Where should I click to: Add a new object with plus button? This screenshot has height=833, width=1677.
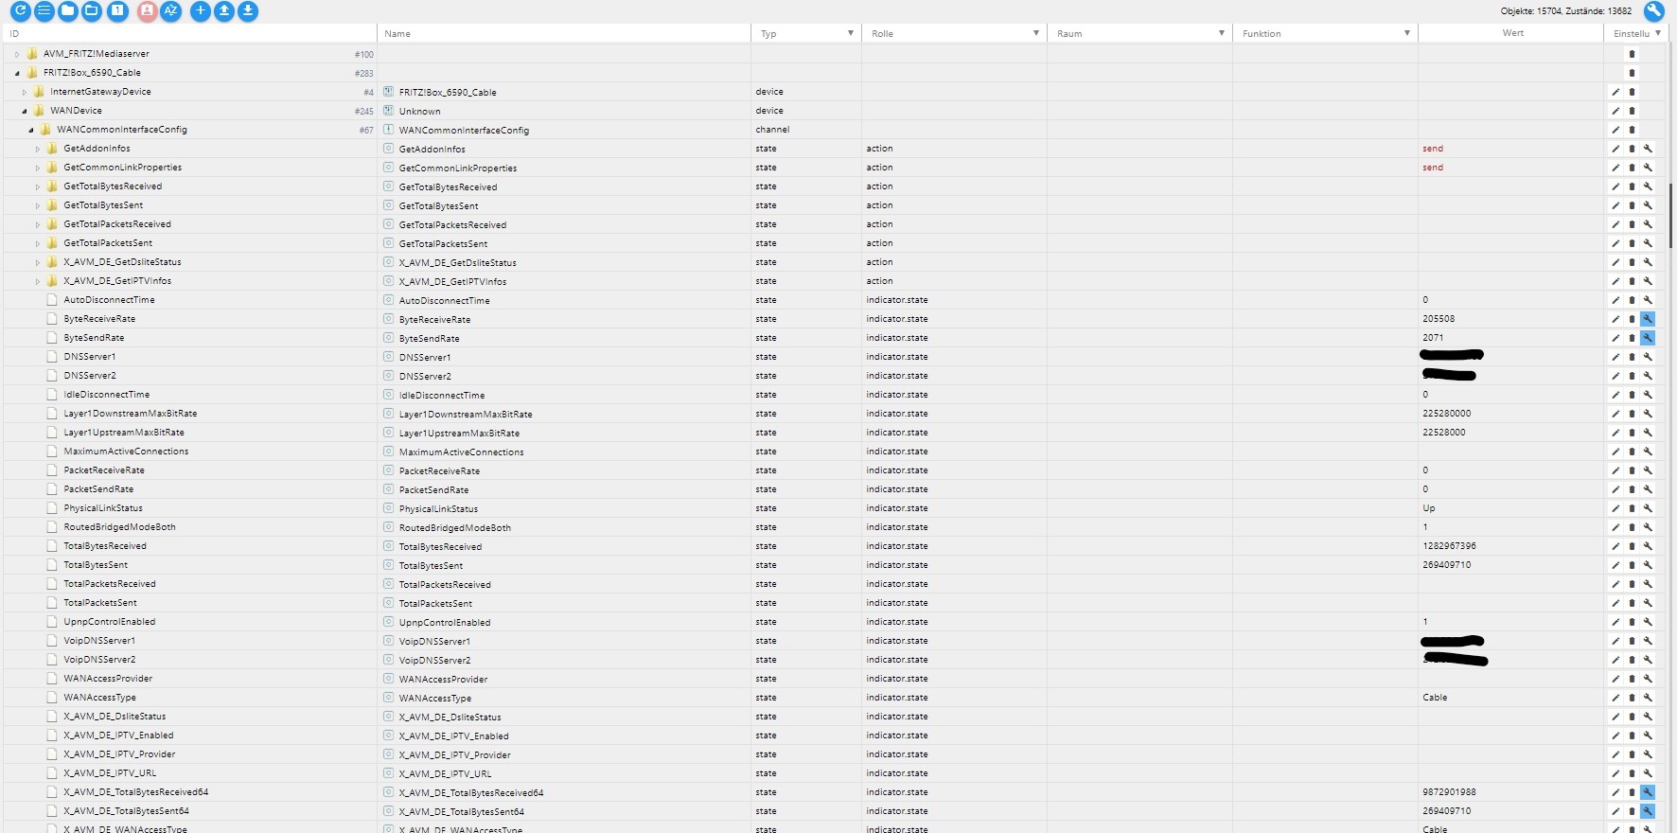201,11
